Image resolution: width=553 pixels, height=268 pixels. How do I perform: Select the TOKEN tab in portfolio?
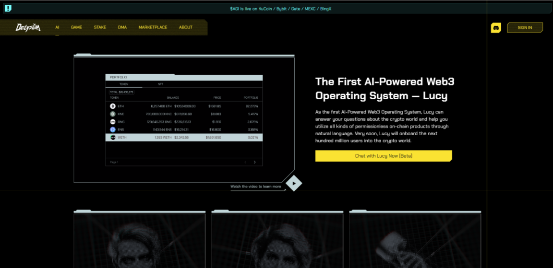click(x=123, y=84)
